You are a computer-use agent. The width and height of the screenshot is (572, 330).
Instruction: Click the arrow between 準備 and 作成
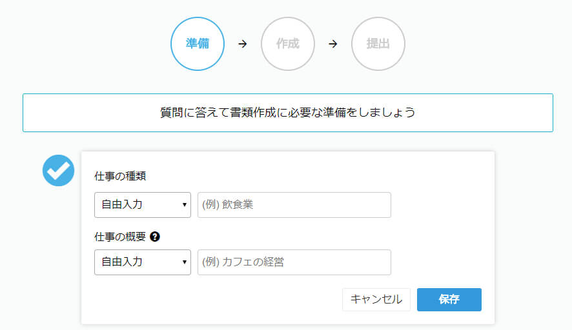click(243, 44)
